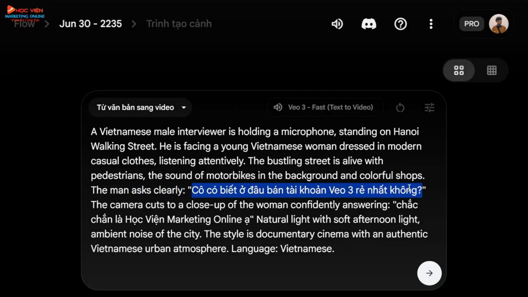Click the 'Trình tạo cảnh' breadcrumb

tap(179, 24)
